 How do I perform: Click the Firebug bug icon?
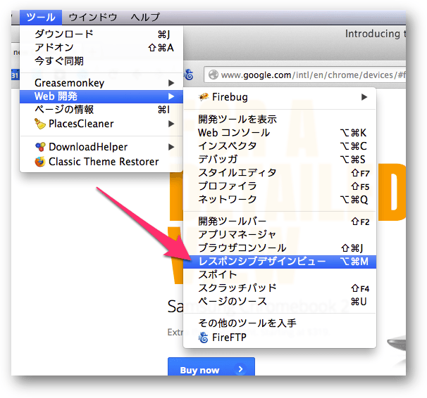(x=204, y=97)
